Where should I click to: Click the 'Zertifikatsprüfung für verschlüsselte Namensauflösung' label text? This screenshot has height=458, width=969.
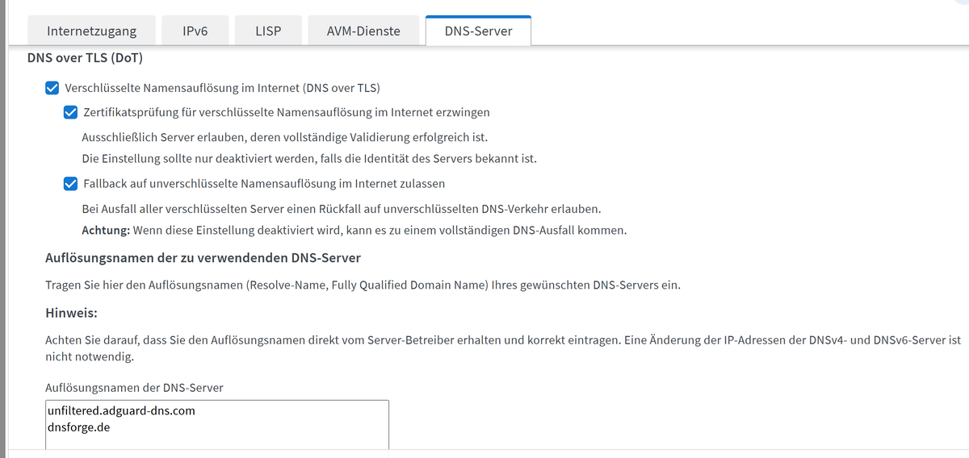[286, 112]
